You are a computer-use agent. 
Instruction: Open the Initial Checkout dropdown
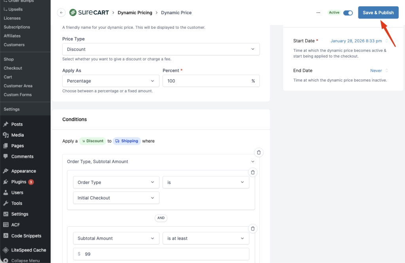pos(116,198)
